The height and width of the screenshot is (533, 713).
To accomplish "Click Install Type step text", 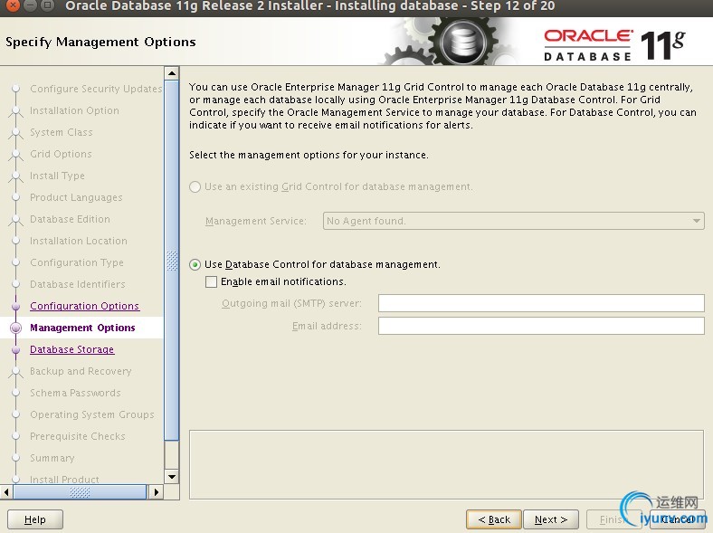I will click(x=57, y=176).
